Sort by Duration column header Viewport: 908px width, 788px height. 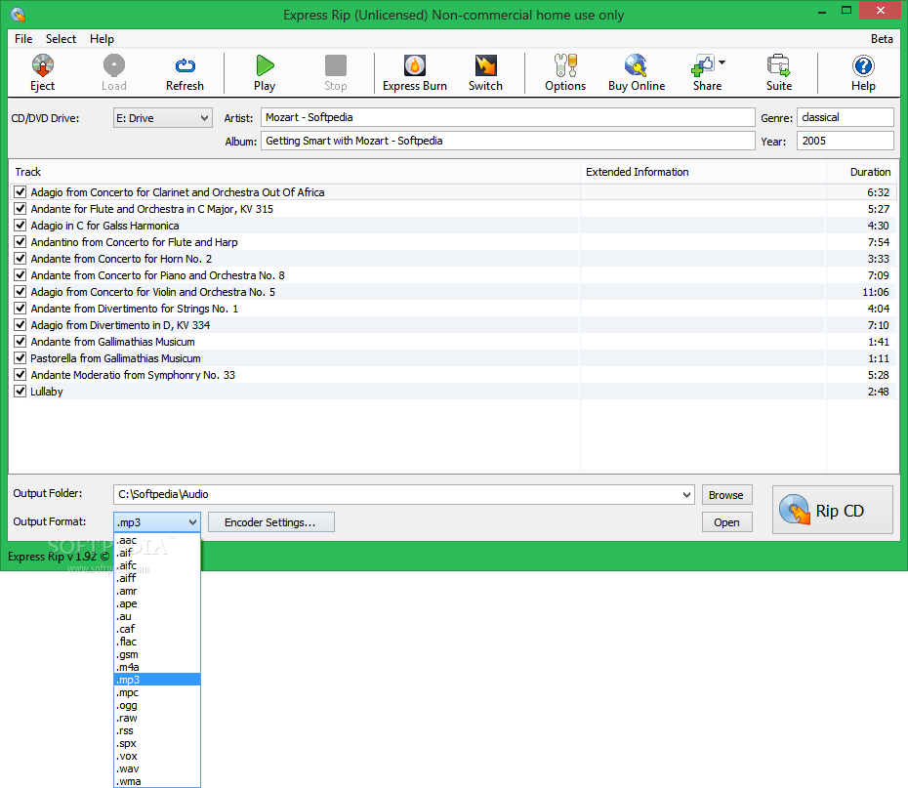point(862,172)
